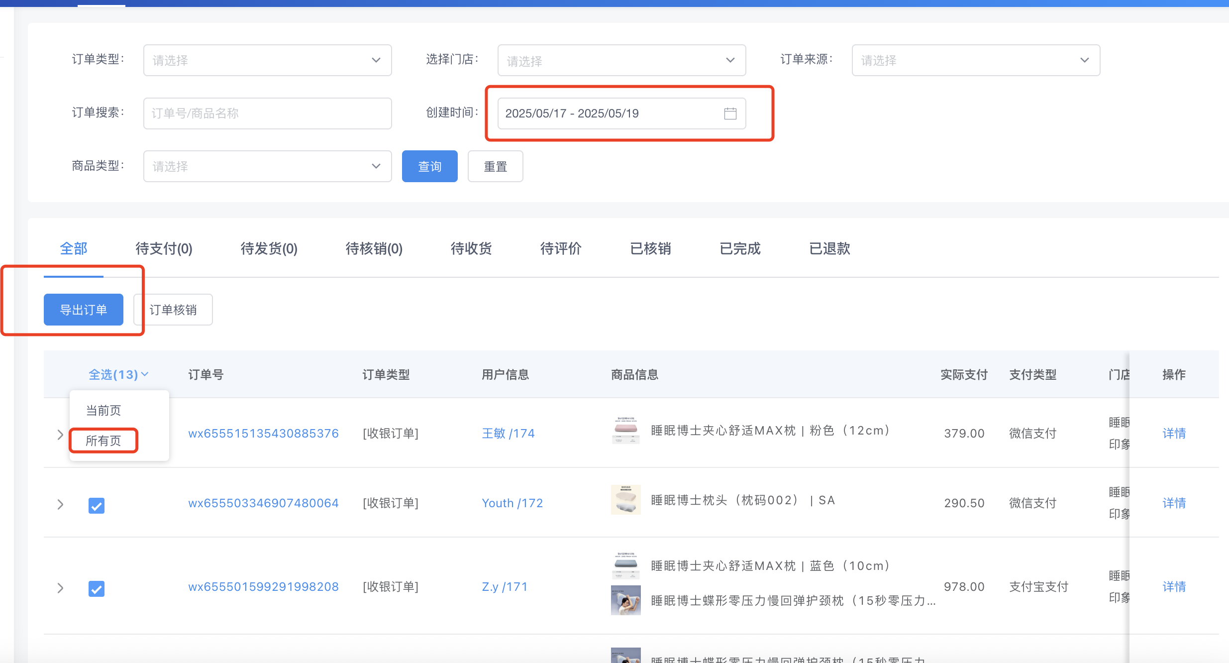Open order link wx655501599291998208
Viewport: 1229px width, 663px height.
(x=263, y=587)
